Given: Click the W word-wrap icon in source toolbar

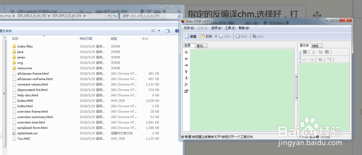Looking at the screenshot, I should (320, 60).
